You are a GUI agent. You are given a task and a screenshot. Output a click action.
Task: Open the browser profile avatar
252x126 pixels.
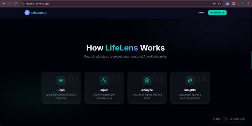[242, 3]
